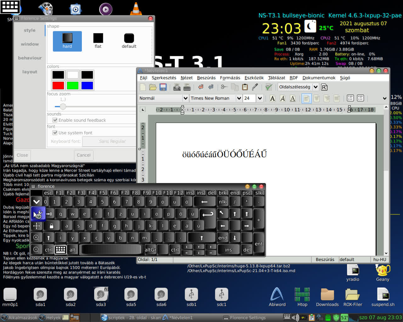
Task: Click the focus zoom slider handle
Action: [63, 107]
